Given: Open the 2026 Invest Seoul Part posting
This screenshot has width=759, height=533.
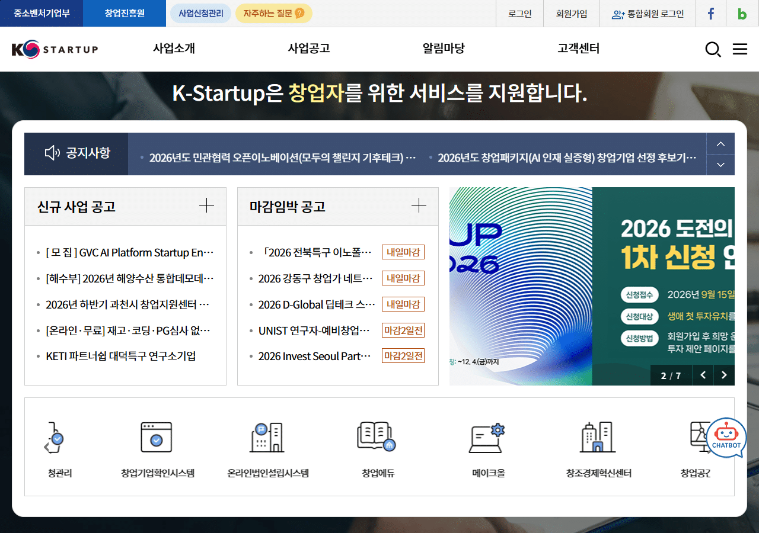Looking at the screenshot, I should click(x=315, y=356).
